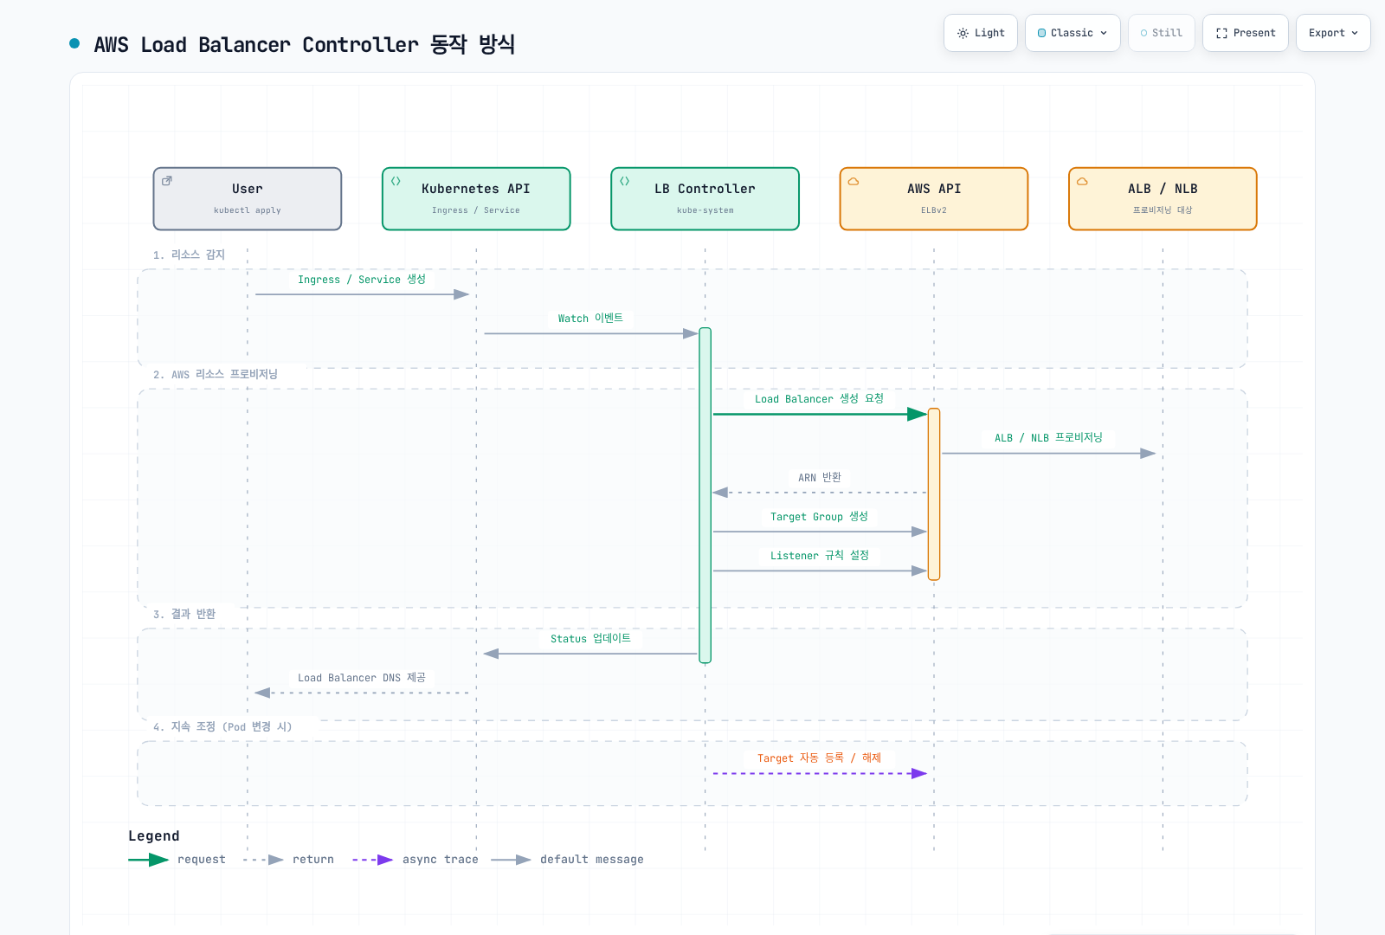The image size is (1385, 935).
Task: Click the external-link icon in User box
Action: (167, 181)
